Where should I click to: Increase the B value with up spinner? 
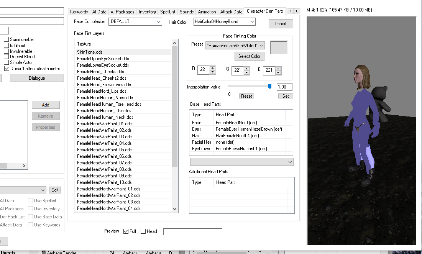pos(278,68)
